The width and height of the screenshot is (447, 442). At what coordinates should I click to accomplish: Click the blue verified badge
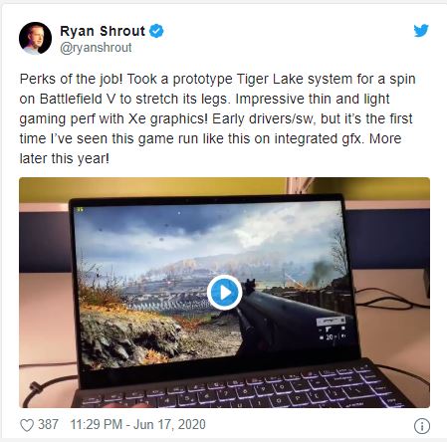(156, 31)
